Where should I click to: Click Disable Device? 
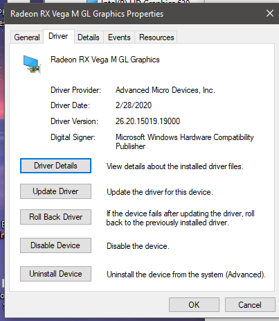tap(55, 245)
